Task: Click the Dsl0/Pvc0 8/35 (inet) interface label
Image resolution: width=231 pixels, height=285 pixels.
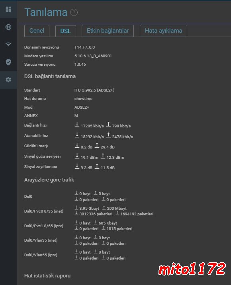Action: click(44, 211)
